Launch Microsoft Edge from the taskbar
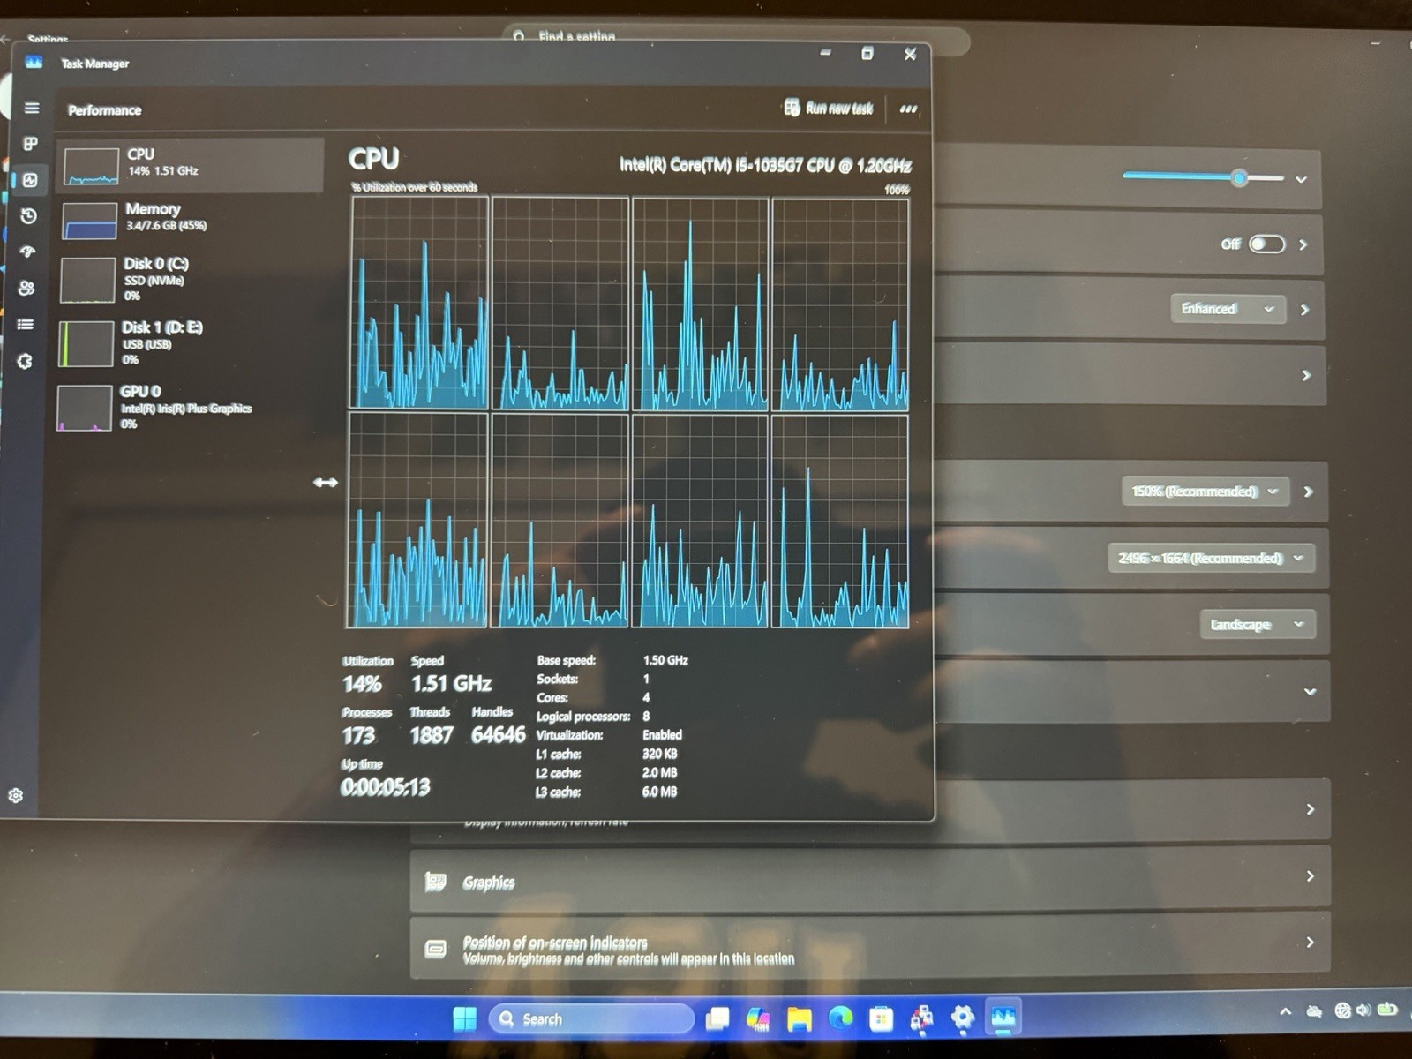The height and width of the screenshot is (1059, 1412). click(x=841, y=1019)
